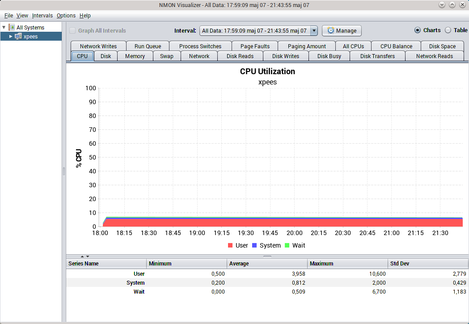Click the green Wait legend swatch

pyautogui.click(x=287, y=245)
